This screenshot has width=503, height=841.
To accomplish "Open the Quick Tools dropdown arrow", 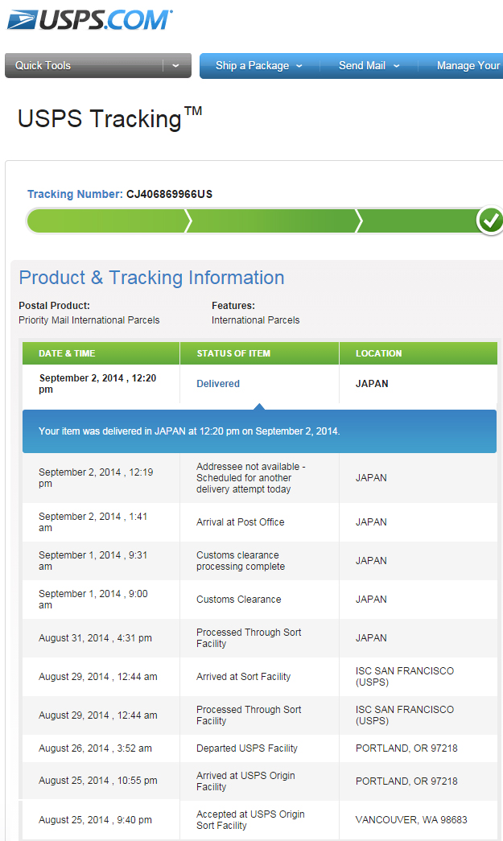I will click(x=176, y=65).
